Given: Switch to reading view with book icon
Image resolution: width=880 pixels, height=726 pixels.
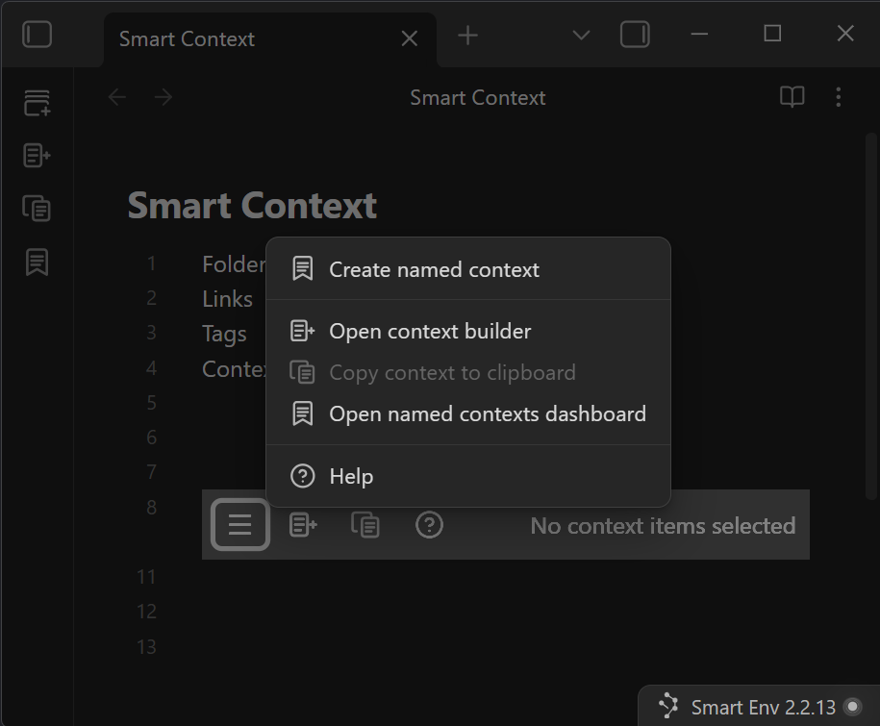Looking at the screenshot, I should [x=792, y=97].
